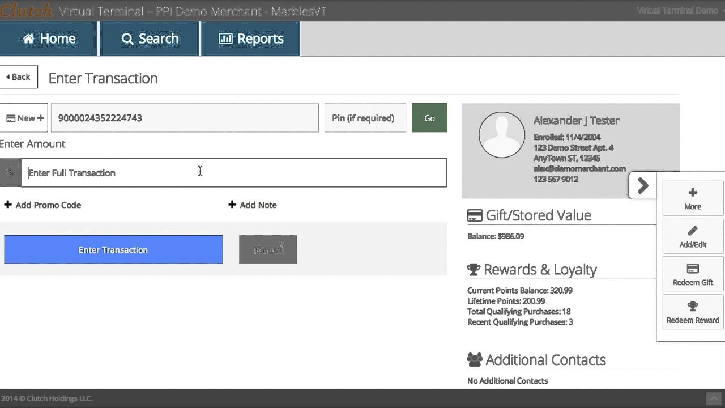Click the customer profile avatar
This screenshot has width=725, height=408.
[502, 134]
